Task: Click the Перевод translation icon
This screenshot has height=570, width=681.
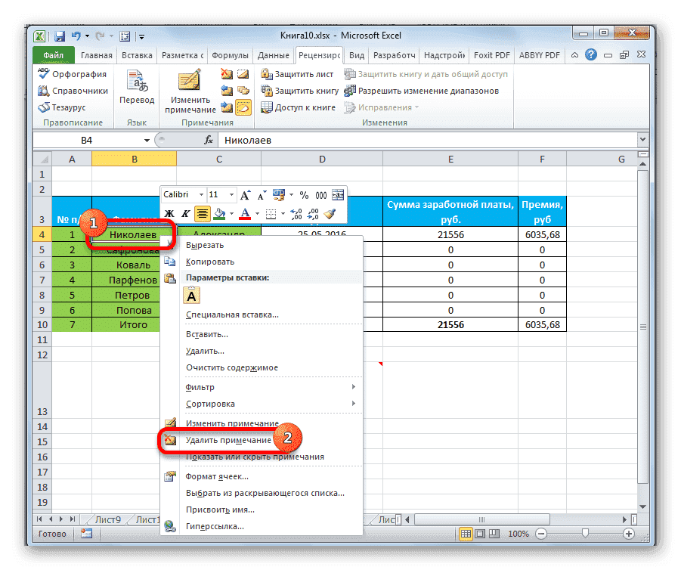Action: (x=136, y=79)
